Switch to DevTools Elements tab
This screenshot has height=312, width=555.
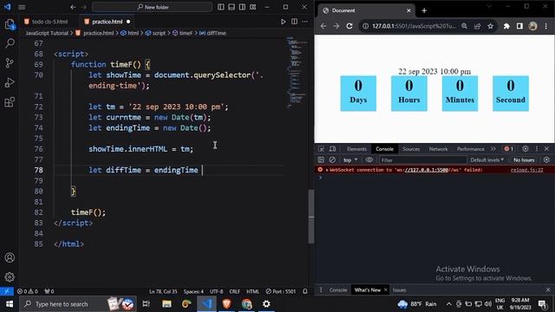point(356,149)
